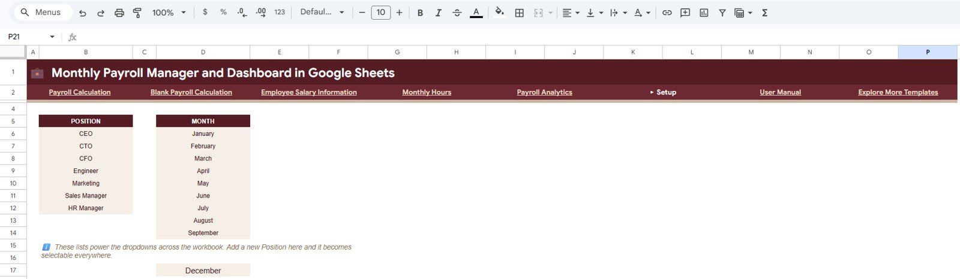Toggle strikethrough formatting
The image size is (960, 279).
(x=457, y=13)
